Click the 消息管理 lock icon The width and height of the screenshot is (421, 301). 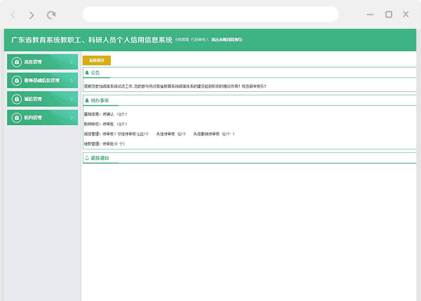pyautogui.click(x=16, y=61)
